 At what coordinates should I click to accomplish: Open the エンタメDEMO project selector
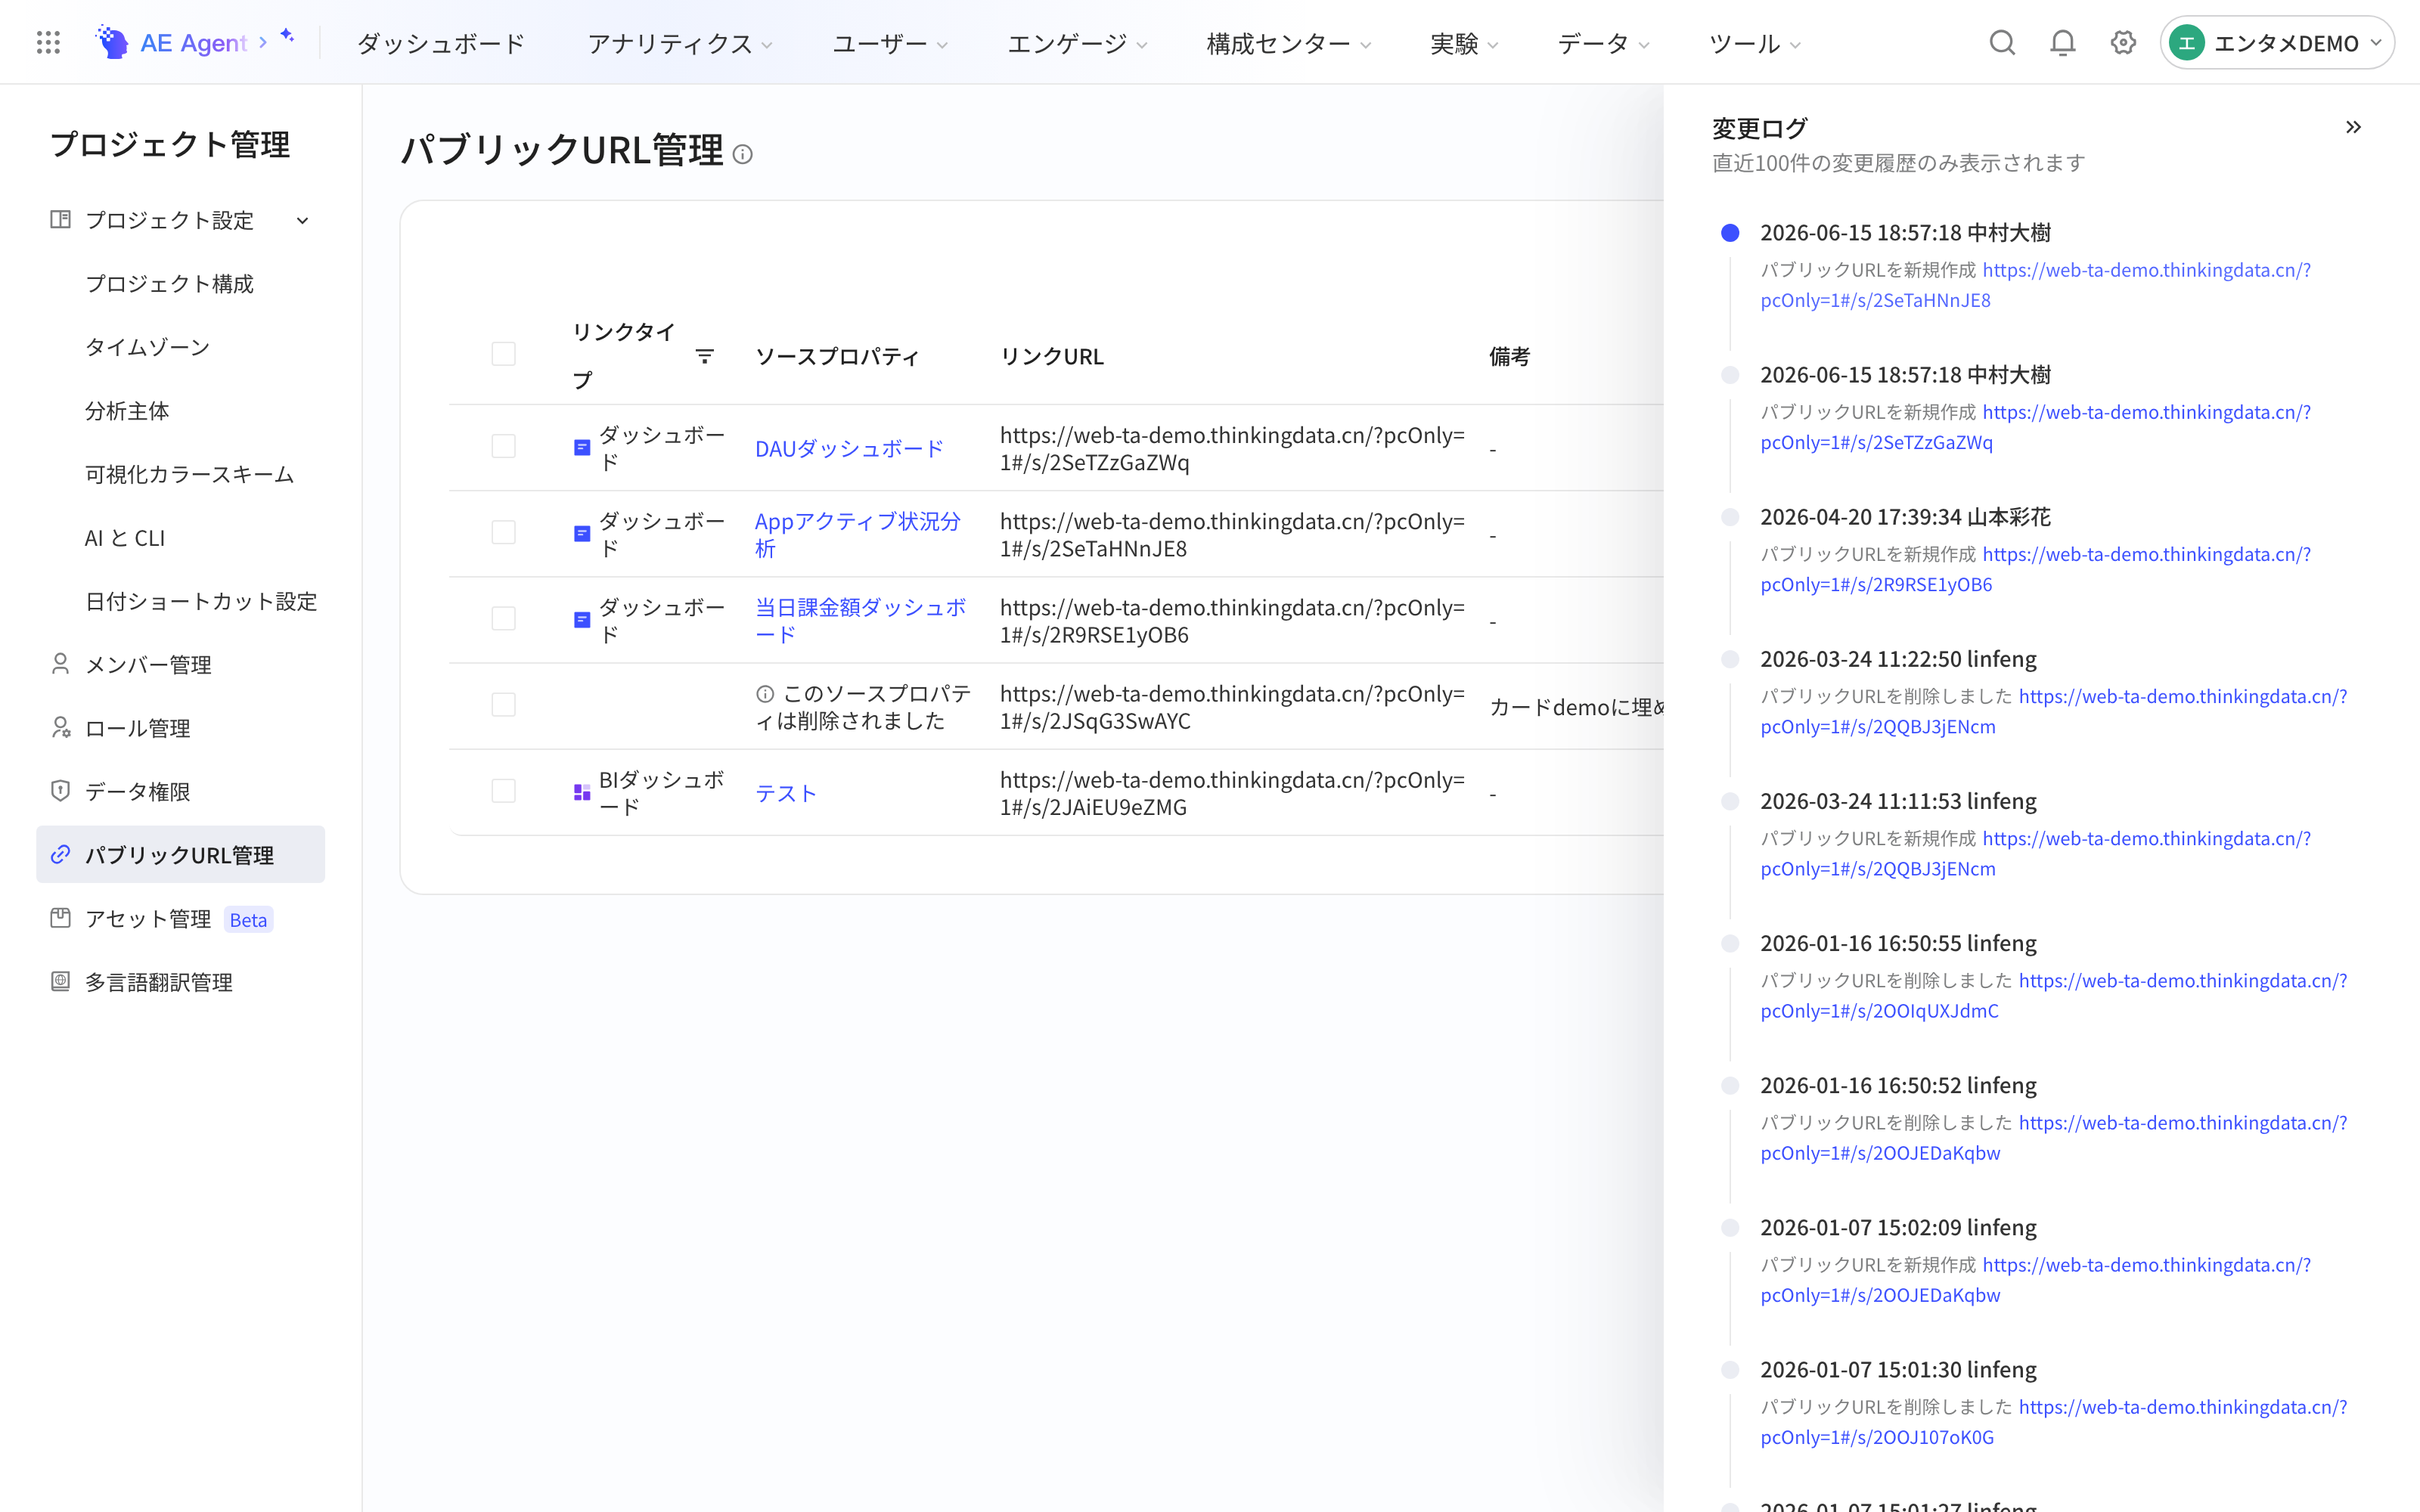[2277, 43]
